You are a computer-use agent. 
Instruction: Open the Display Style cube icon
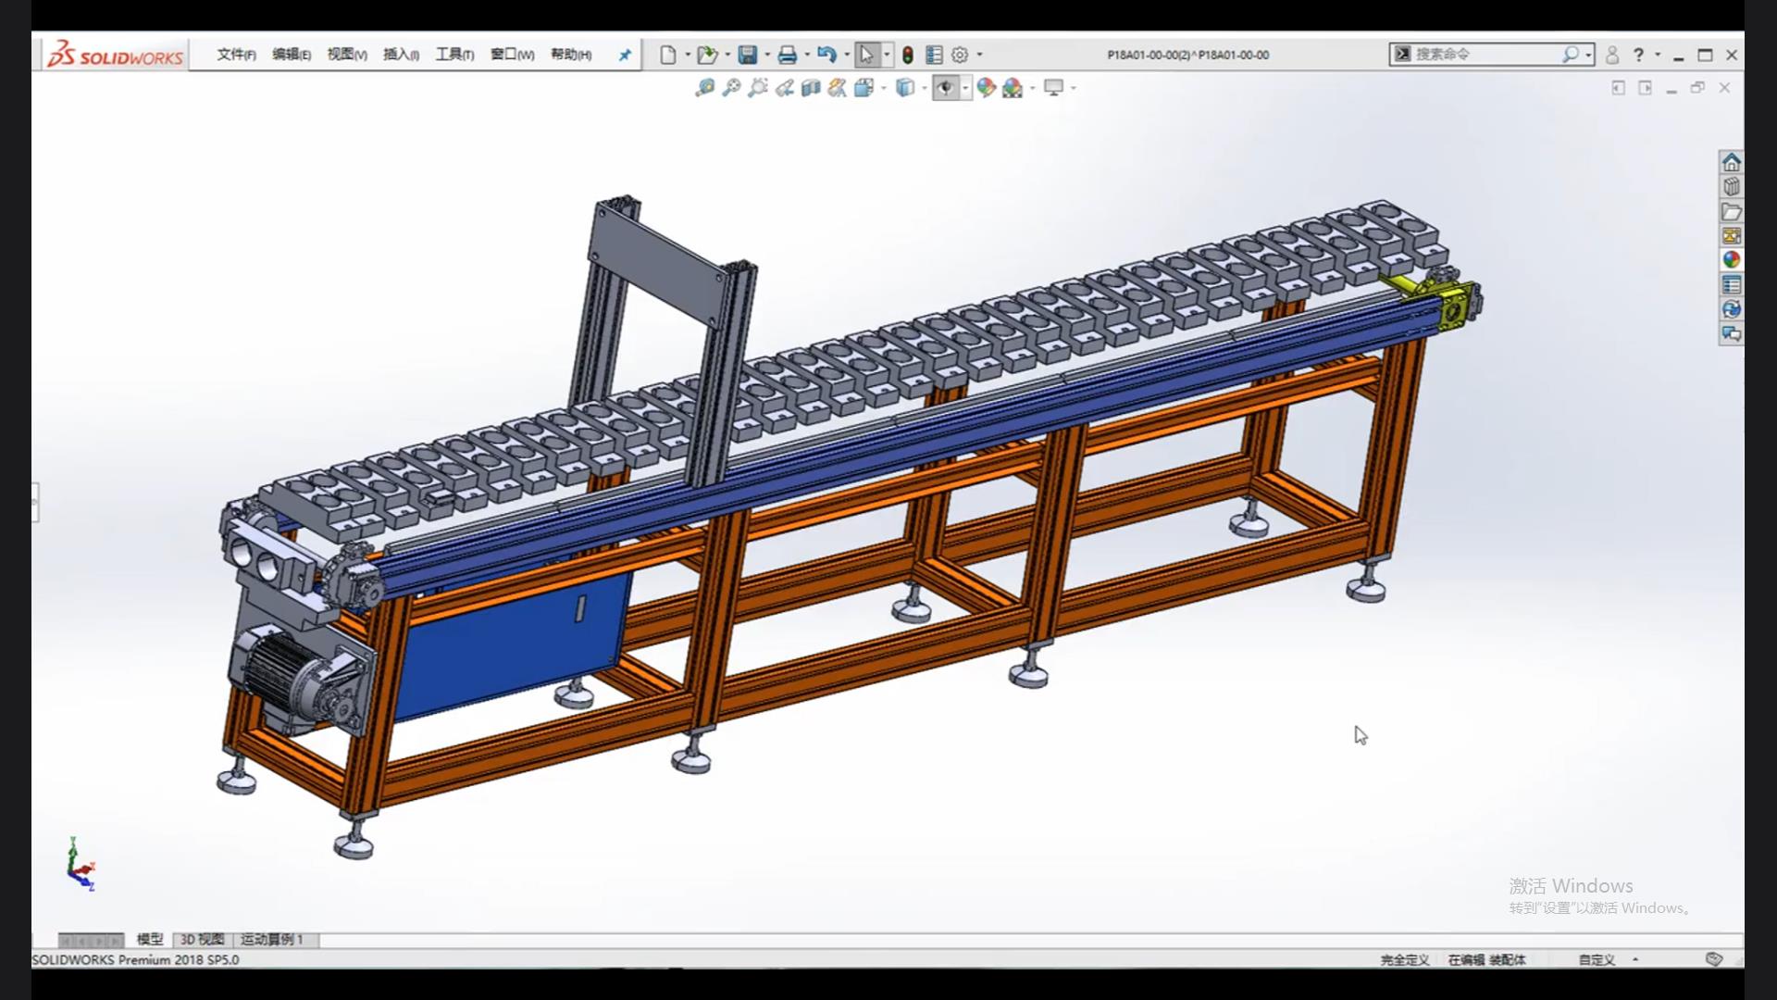pyautogui.click(x=905, y=88)
